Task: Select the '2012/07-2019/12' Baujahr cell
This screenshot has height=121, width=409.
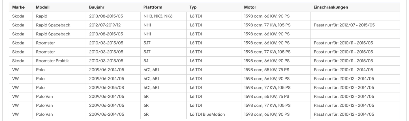Action: pyautogui.click(x=105, y=25)
